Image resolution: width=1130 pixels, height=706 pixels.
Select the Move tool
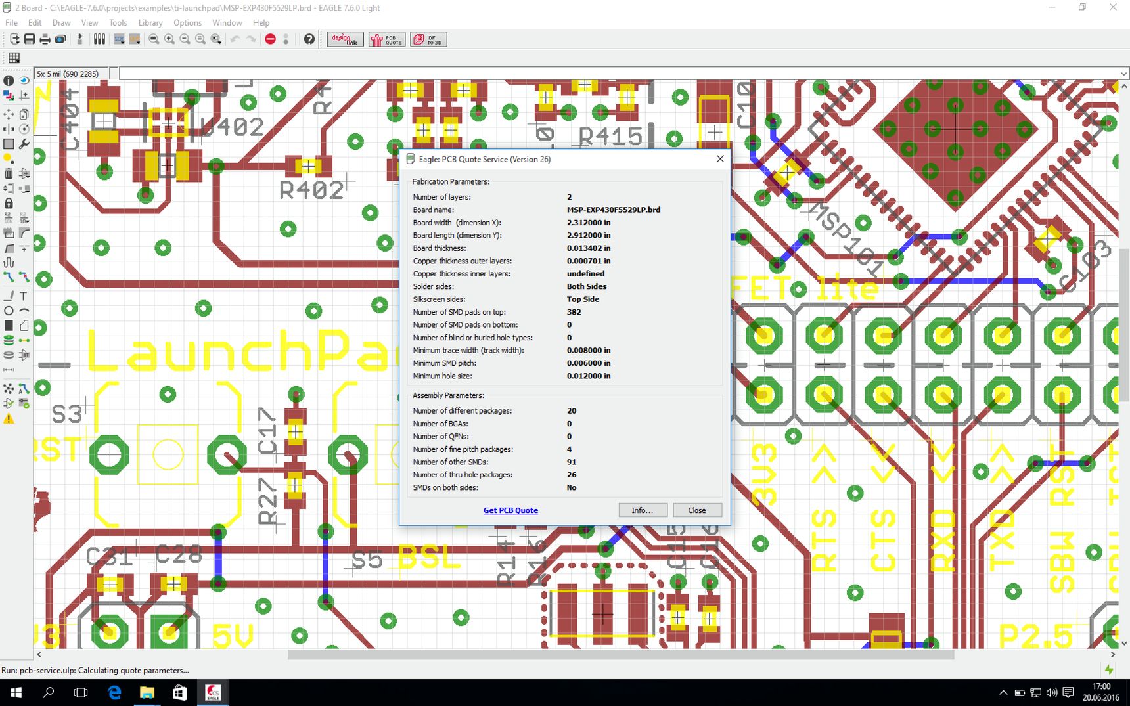(9, 114)
